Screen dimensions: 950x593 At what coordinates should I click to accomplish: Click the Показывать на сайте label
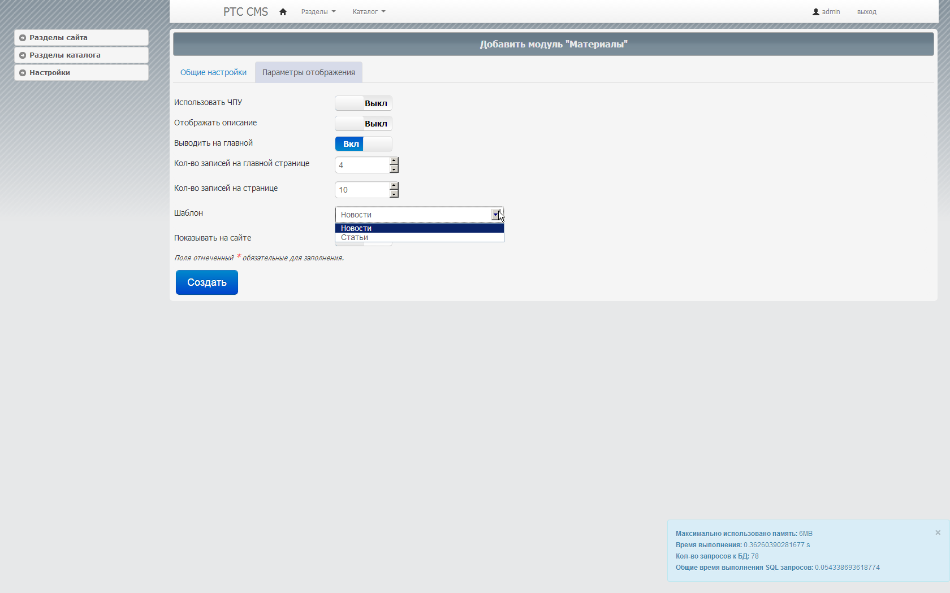pos(213,238)
